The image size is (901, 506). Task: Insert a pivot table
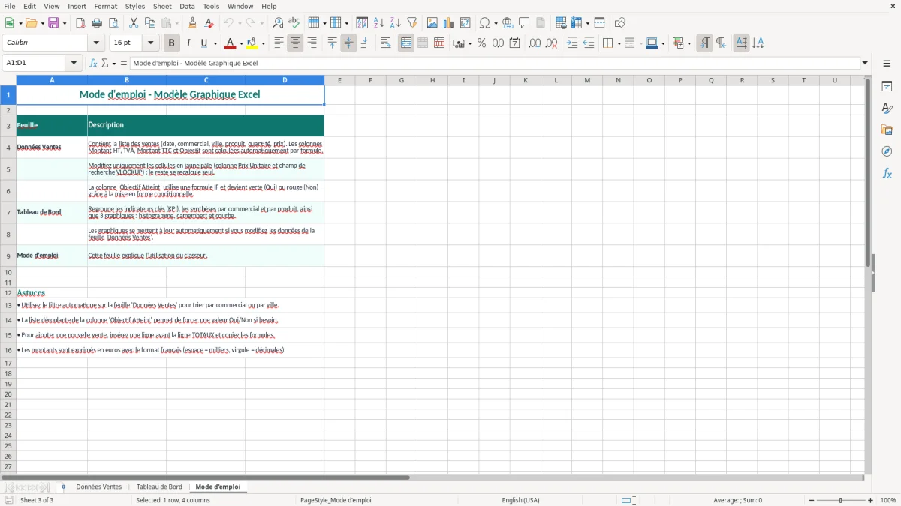point(466,23)
